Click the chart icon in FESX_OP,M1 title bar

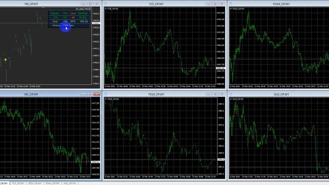click(x=105, y=95)
